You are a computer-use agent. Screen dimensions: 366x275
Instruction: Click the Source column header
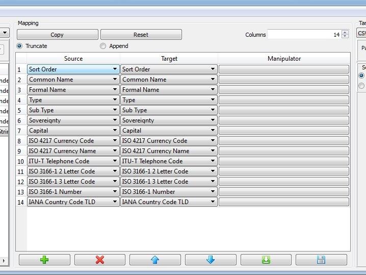73,58
